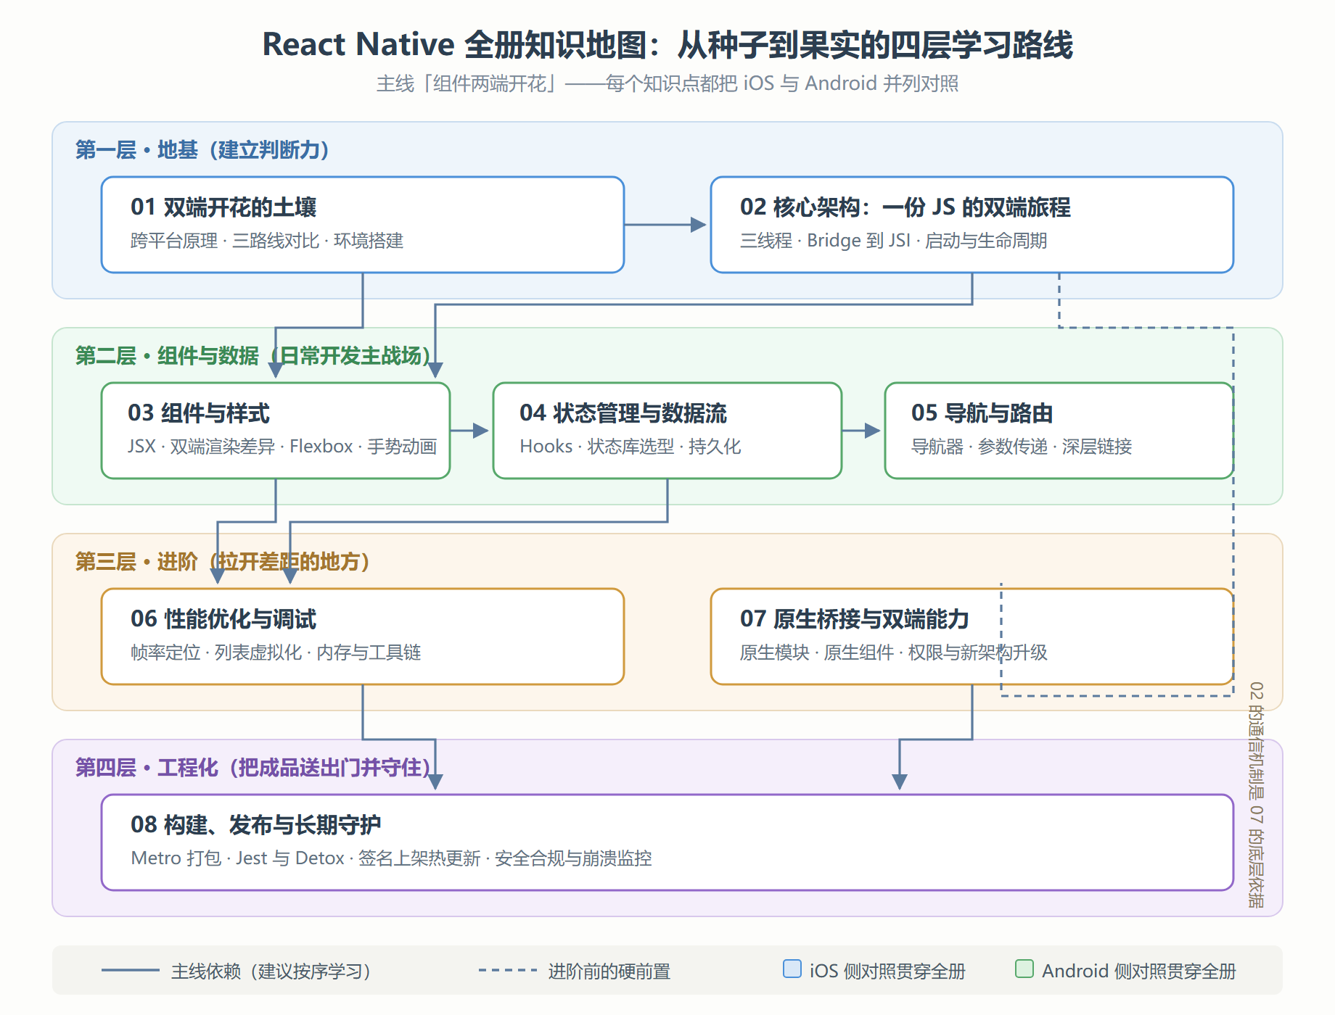Open the node '05 导航与路由'
Image resolution: width=1335 pixels, height=1015 pixels.
[1059, 431]
